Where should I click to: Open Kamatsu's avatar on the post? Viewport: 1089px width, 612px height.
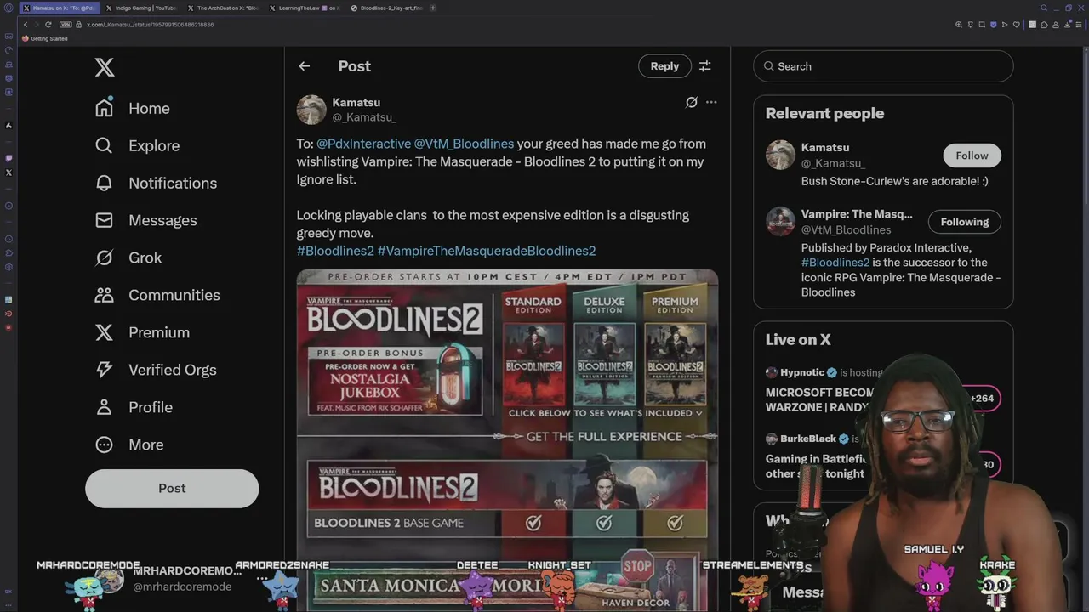coord(311,110)
